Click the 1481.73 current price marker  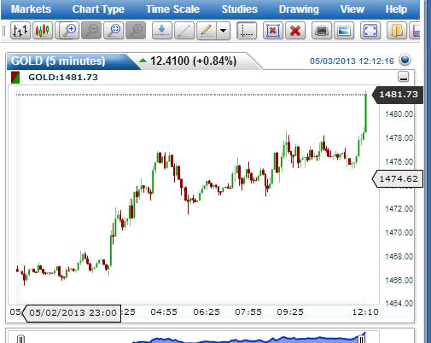398,94
